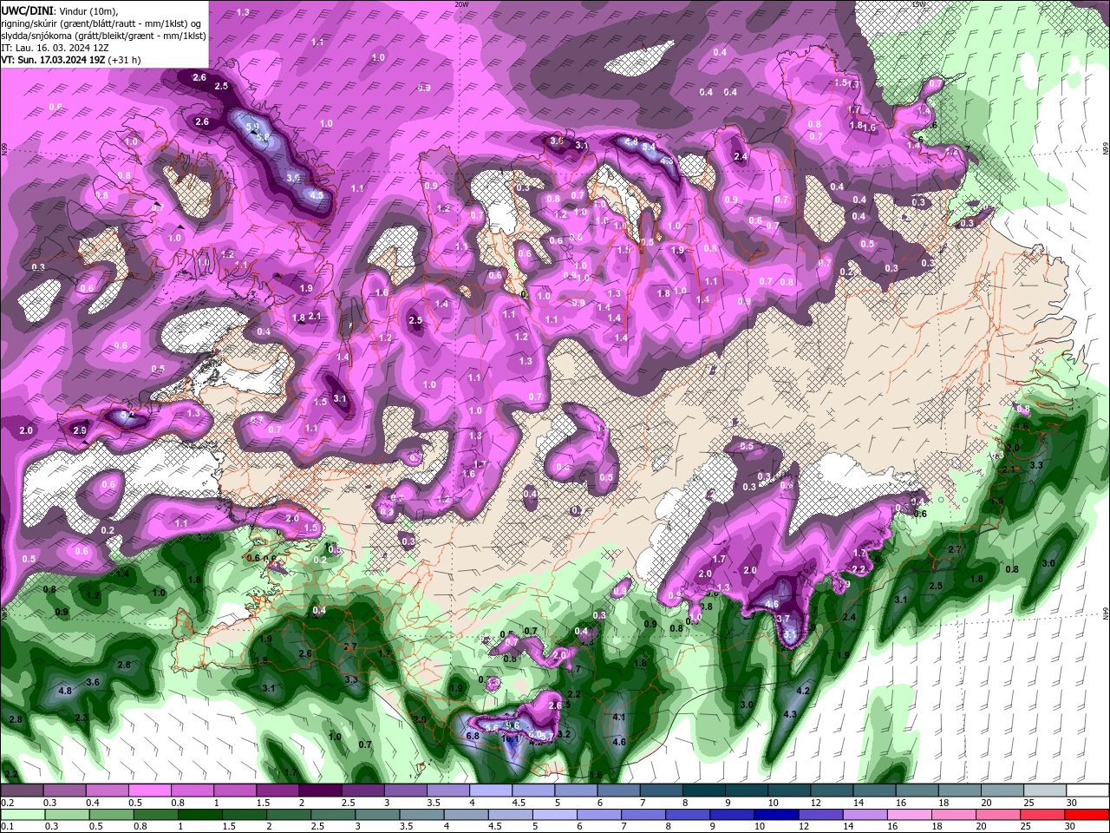Click the lightest green swatch after 0.1 in the lower legend row
Screen dimensions: 1110x833
[22, 815]
